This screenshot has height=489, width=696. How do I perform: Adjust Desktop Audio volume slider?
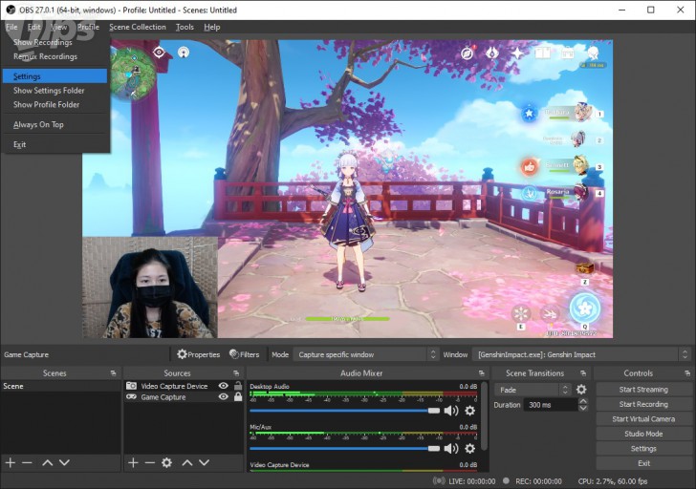[344, 411]
